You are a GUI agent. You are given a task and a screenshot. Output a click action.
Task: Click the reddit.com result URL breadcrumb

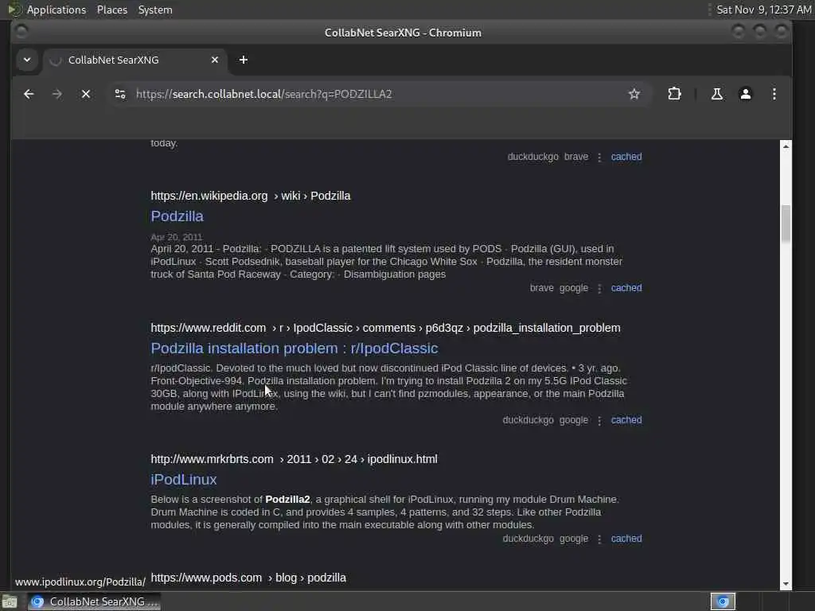coord(386,328)
